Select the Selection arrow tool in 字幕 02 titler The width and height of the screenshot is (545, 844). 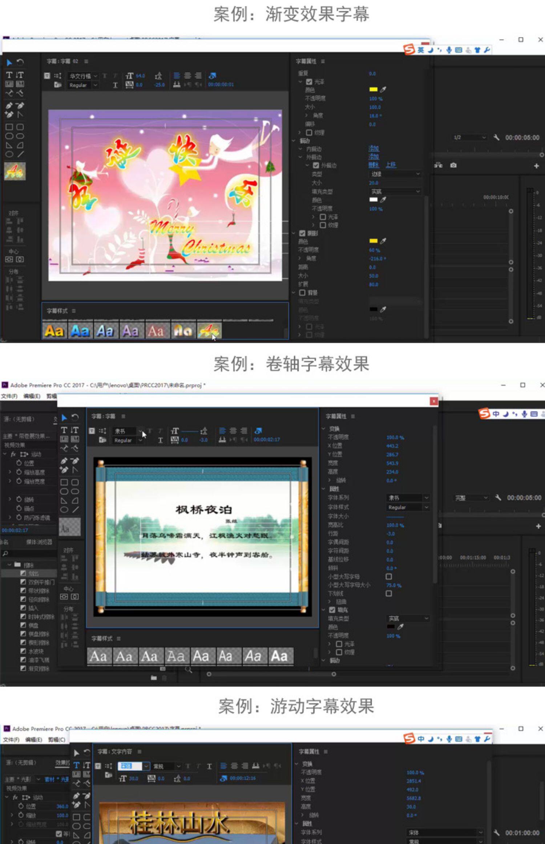[x=9, y=62]
